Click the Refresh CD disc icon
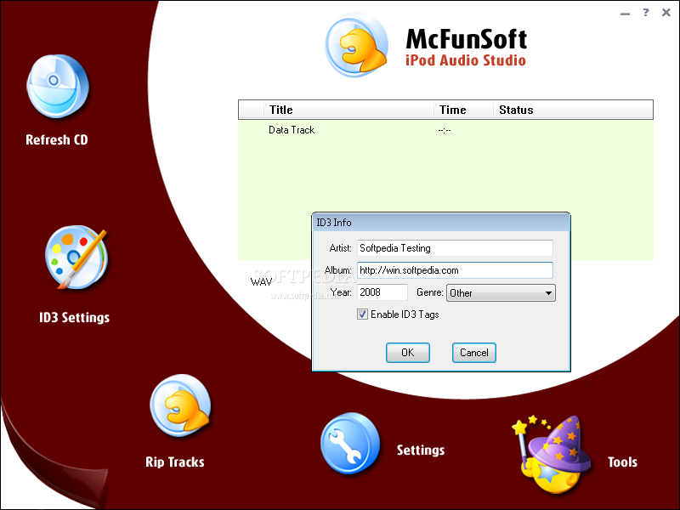This screenshot has width=680, height=510. tap(58, 87)
